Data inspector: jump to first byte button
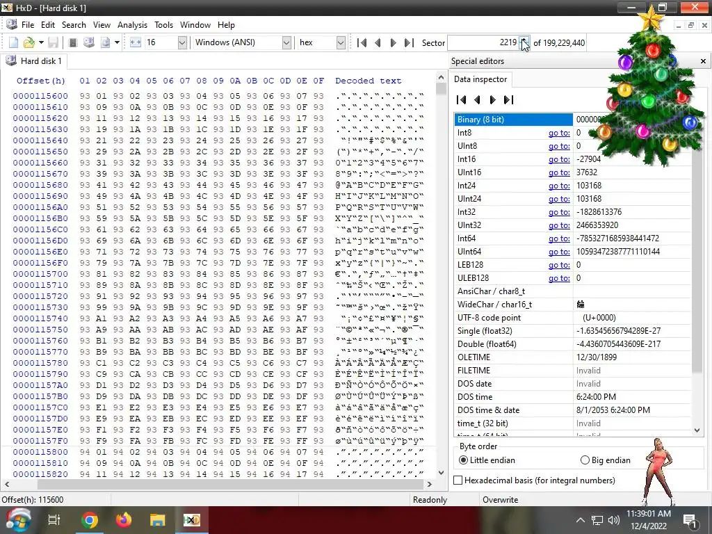Image resolution: width=712 pixels, height=534 pixels. pos(462,100)
